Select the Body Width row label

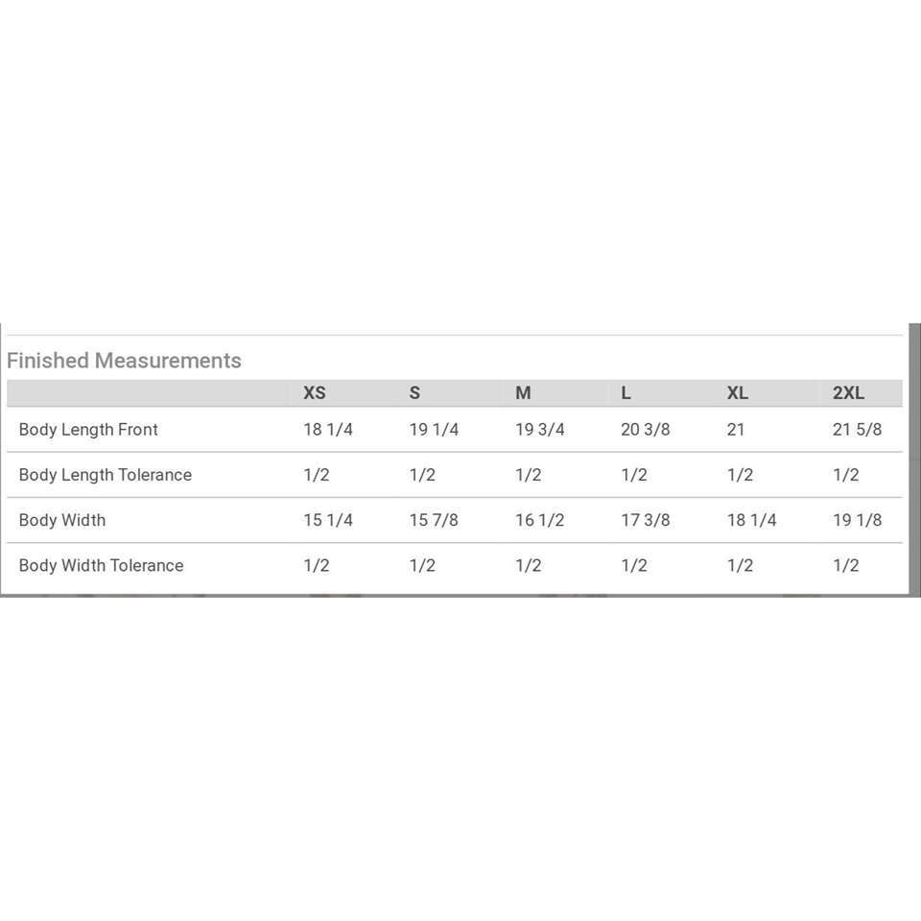[x=62, y=520]
